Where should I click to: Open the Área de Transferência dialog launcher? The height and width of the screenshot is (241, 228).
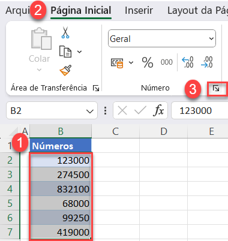(96, 88)
